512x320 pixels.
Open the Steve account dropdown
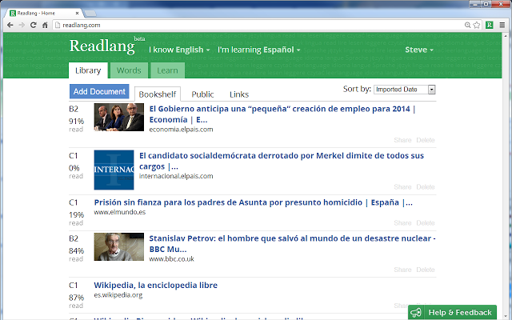click(x=419, y=50)
